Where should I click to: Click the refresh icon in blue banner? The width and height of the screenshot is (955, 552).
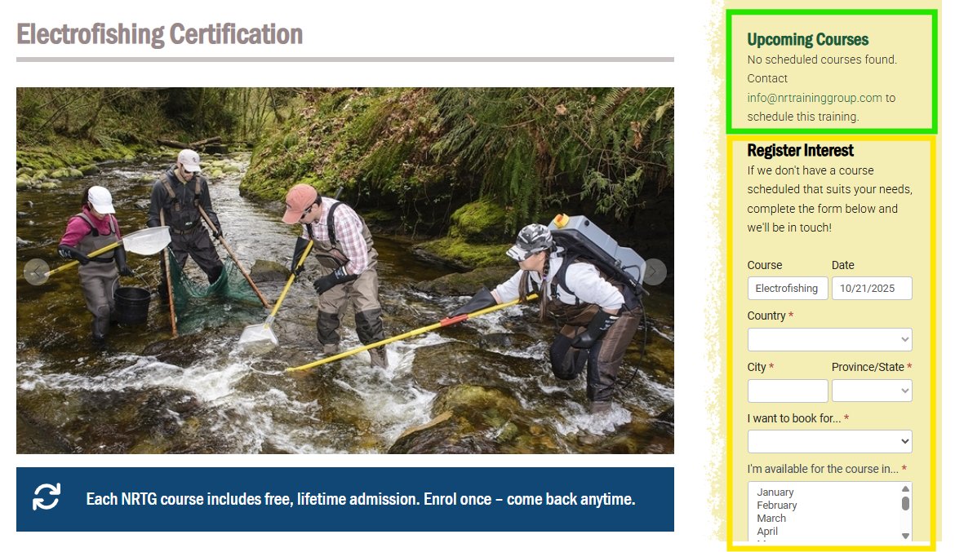click(47, 497)
